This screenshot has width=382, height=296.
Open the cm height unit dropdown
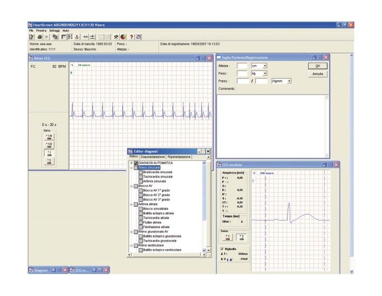pos(265,66)
